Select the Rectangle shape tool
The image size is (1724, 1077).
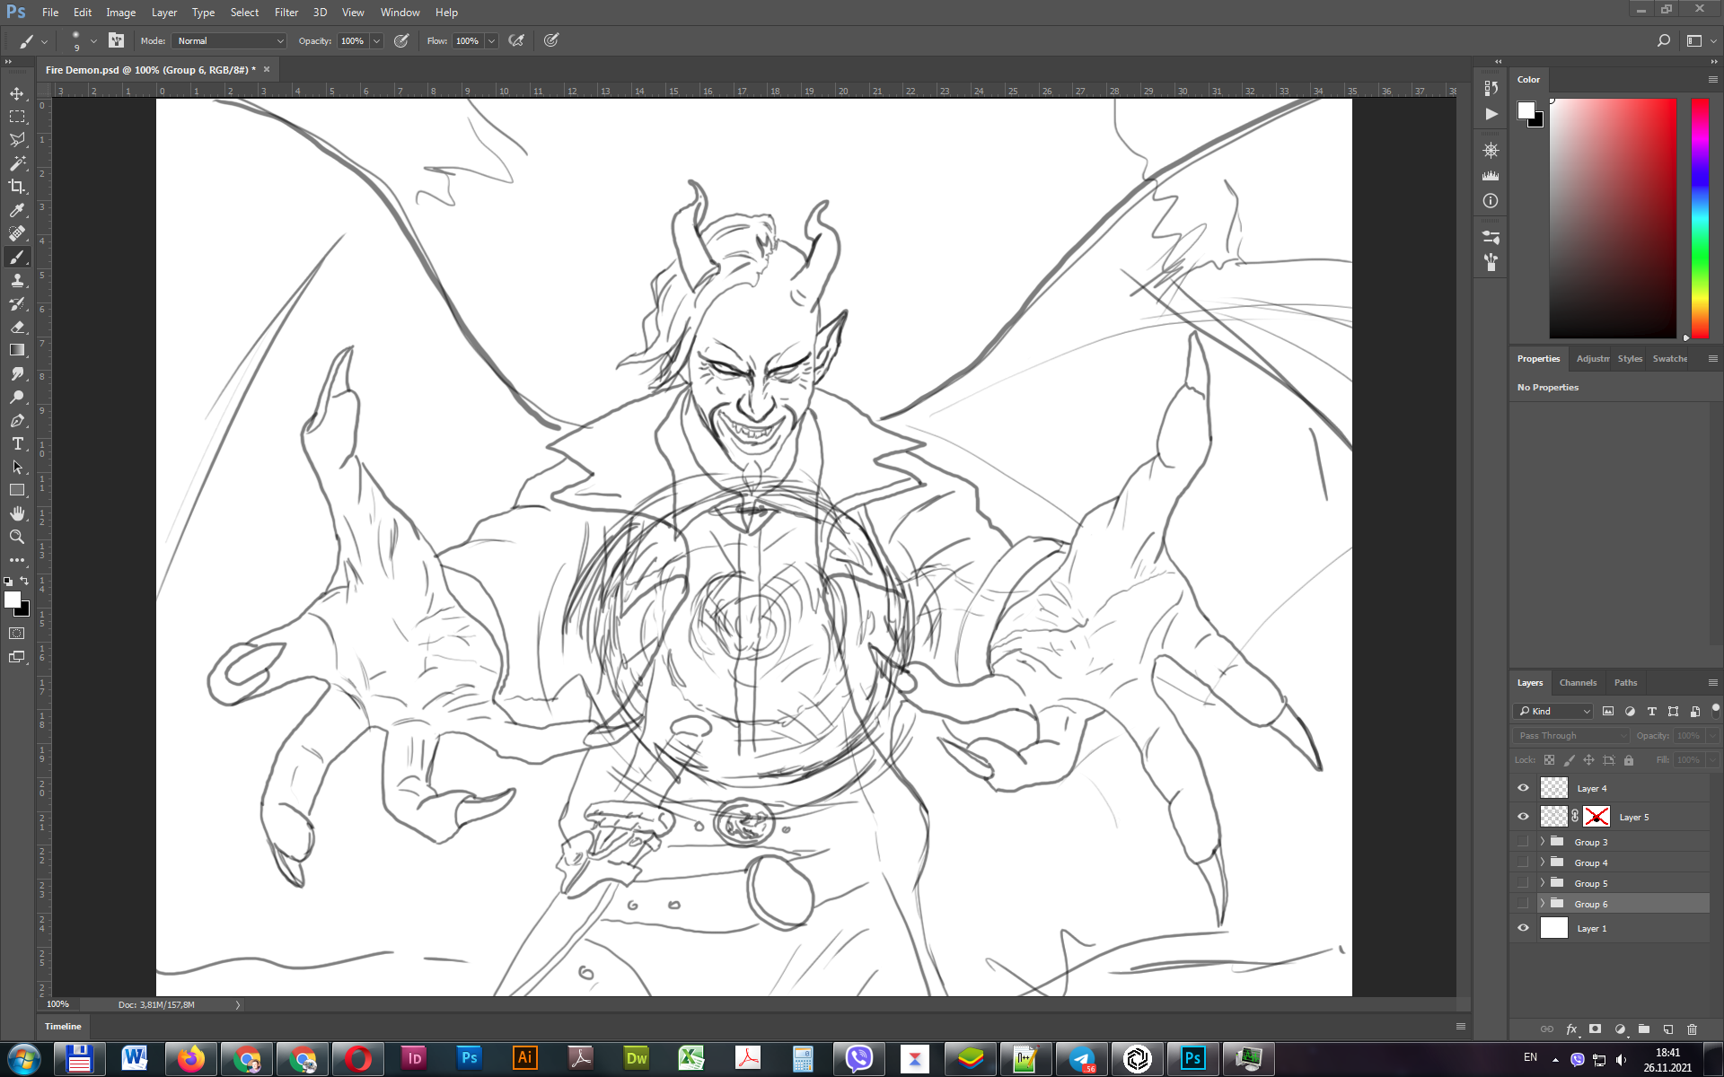click(17, 490)
